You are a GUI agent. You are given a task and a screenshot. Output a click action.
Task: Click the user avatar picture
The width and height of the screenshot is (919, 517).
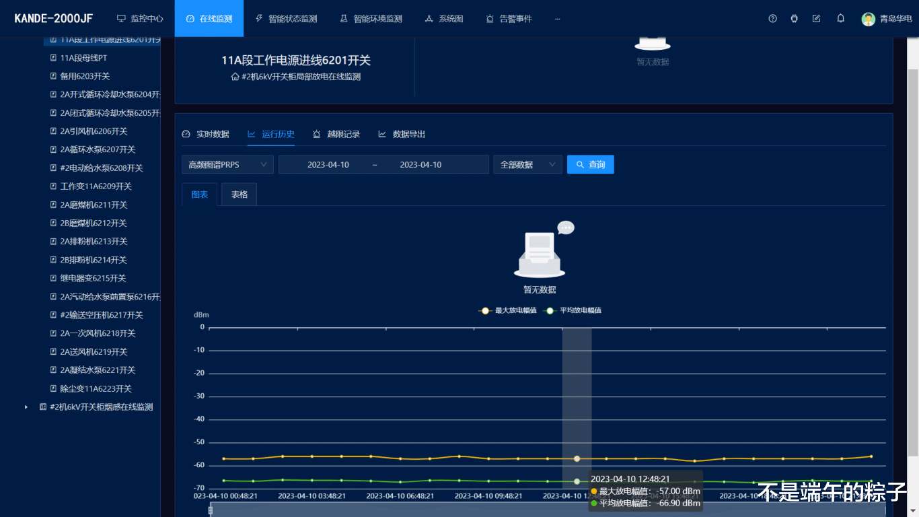point(869,19)
